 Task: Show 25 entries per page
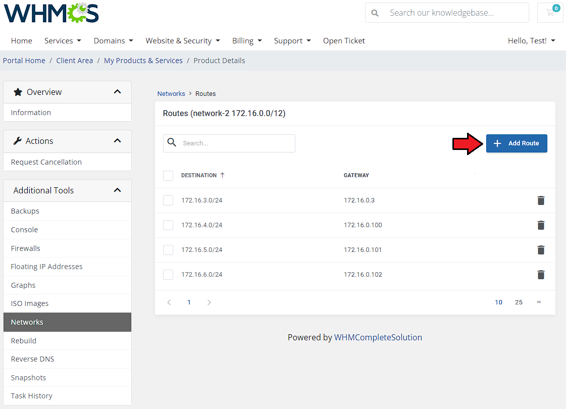click(x=519, y=302)
